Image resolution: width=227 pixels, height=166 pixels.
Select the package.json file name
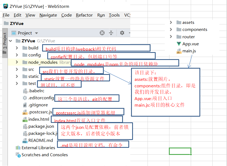tap(41, 126)
